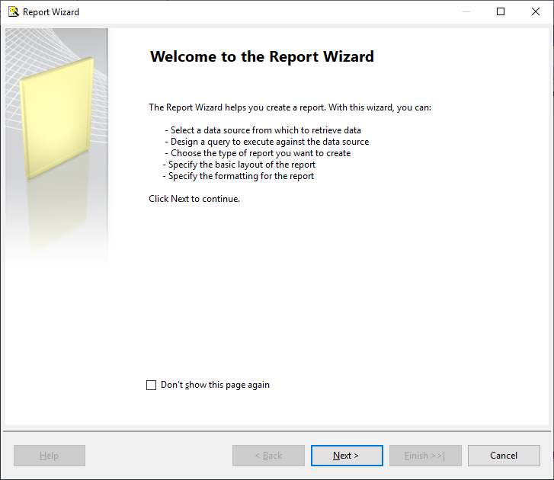Click the Report Wizard title bar icon
Viewport: 554px width, 480px height.
click(14, 11)
